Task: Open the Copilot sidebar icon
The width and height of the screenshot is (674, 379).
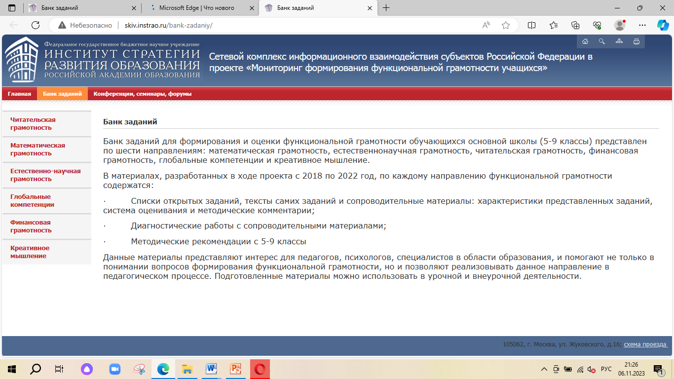Action: 663,25
